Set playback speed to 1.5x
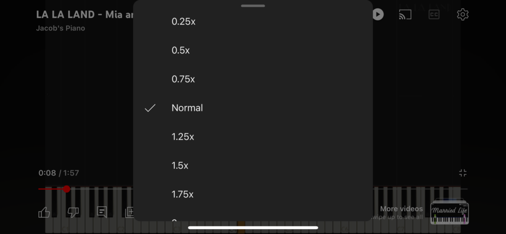 tap(253, 165)
